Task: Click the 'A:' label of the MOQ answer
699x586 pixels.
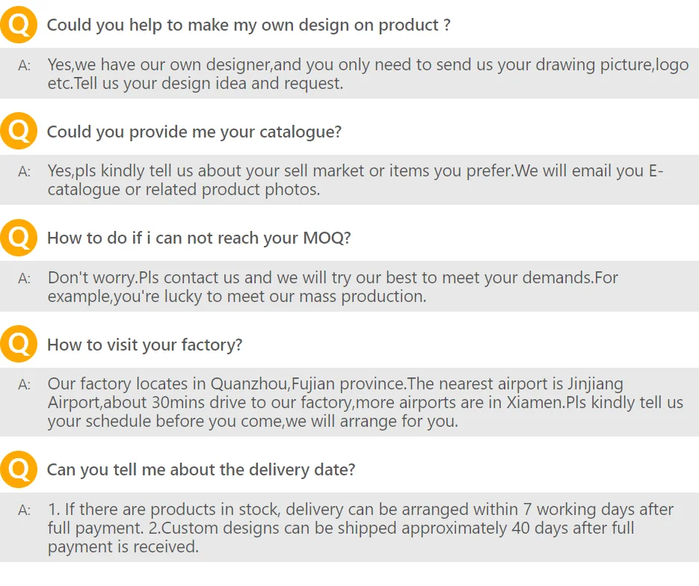Action: [x=25, y=278]
